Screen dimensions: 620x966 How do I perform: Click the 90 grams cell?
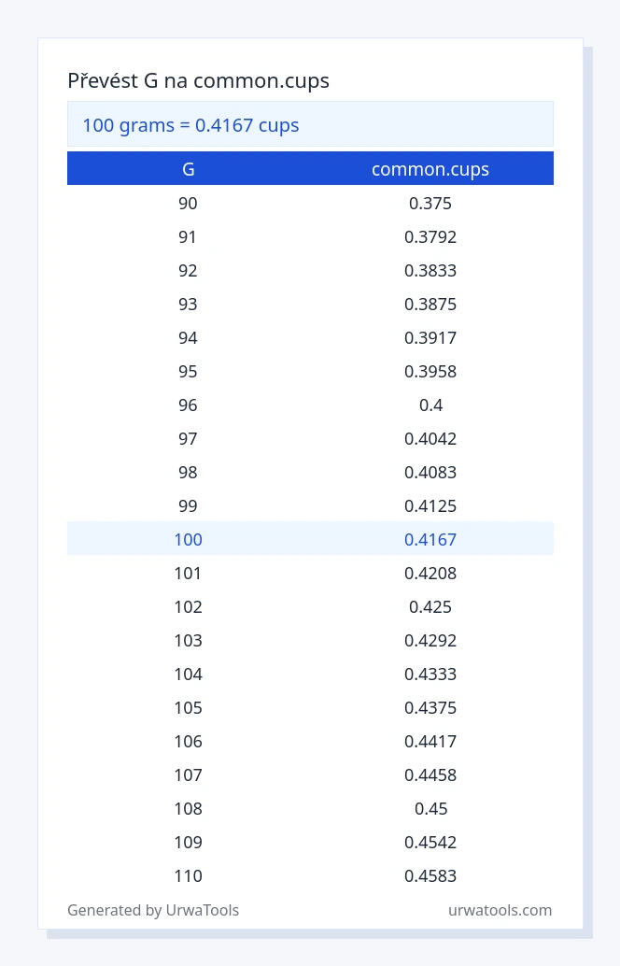(x=188, y=203)
